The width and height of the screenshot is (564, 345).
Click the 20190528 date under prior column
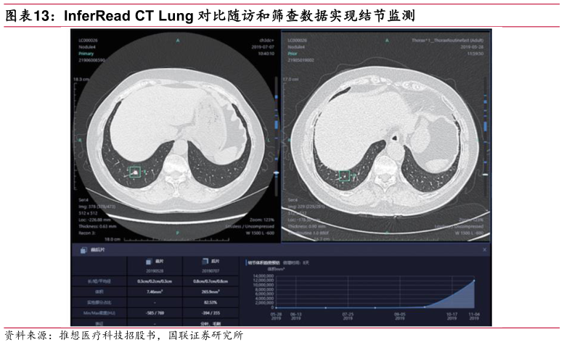(155, 271)
